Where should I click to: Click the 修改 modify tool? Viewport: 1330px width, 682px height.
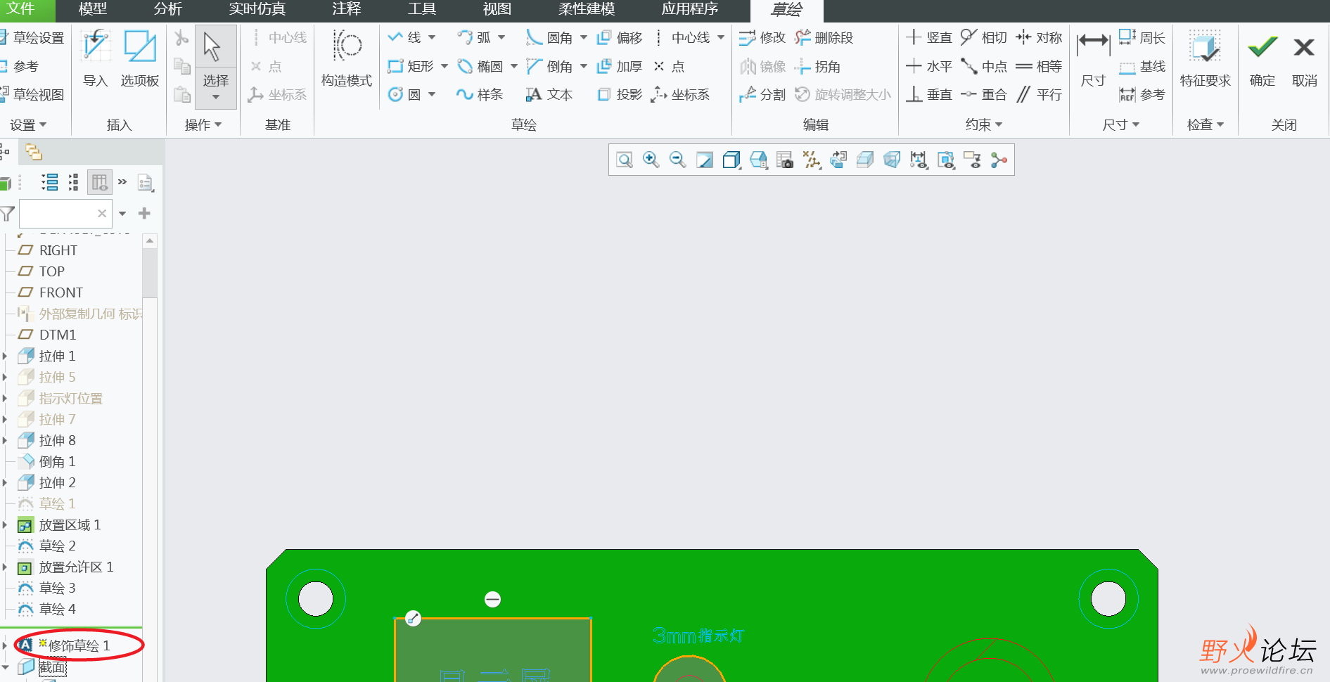[x=762, y=37]
